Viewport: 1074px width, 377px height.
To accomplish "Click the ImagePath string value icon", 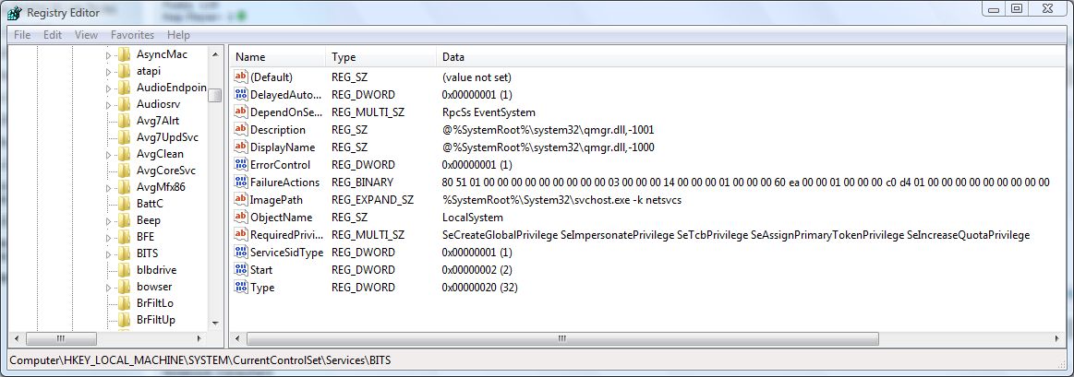I will pos(240,200).
